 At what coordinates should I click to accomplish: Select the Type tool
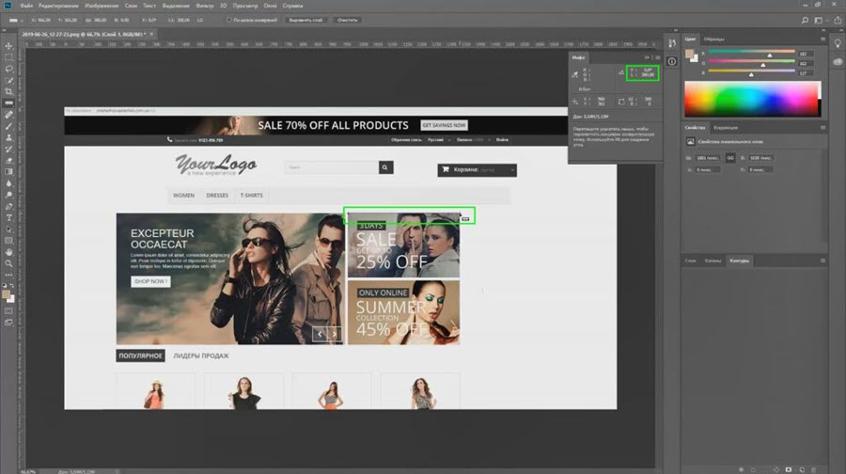[x=8, y=217]
